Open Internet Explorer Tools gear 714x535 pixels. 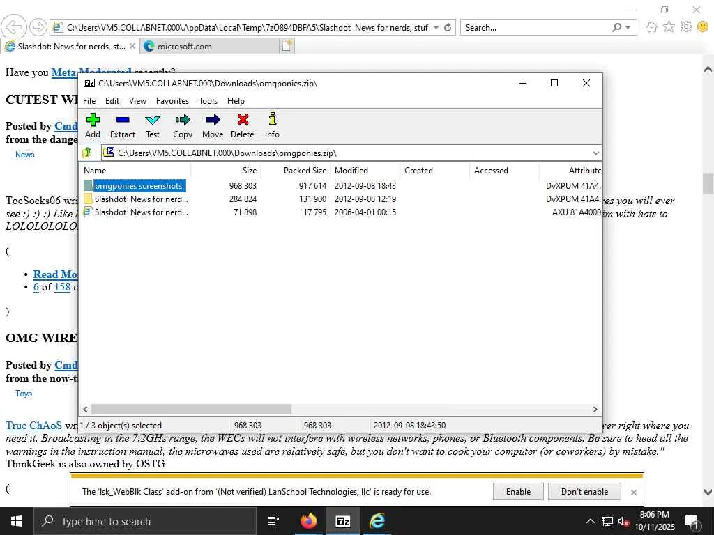(x=686, y=27)
